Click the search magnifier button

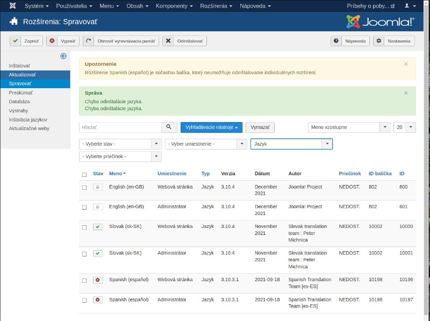click(x=169, y=127)
